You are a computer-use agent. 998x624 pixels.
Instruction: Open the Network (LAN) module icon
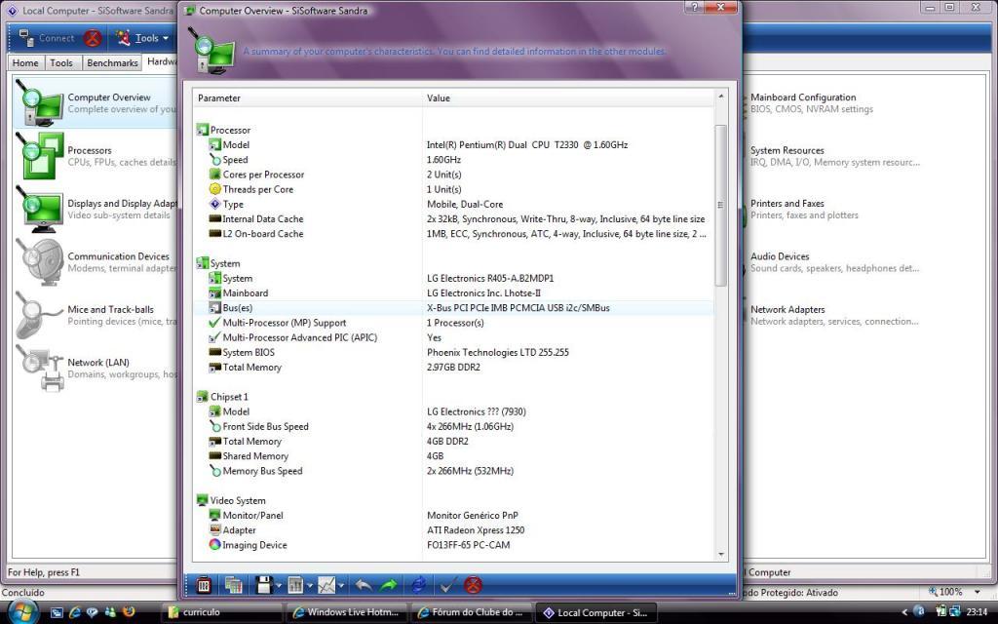(39, 368)
